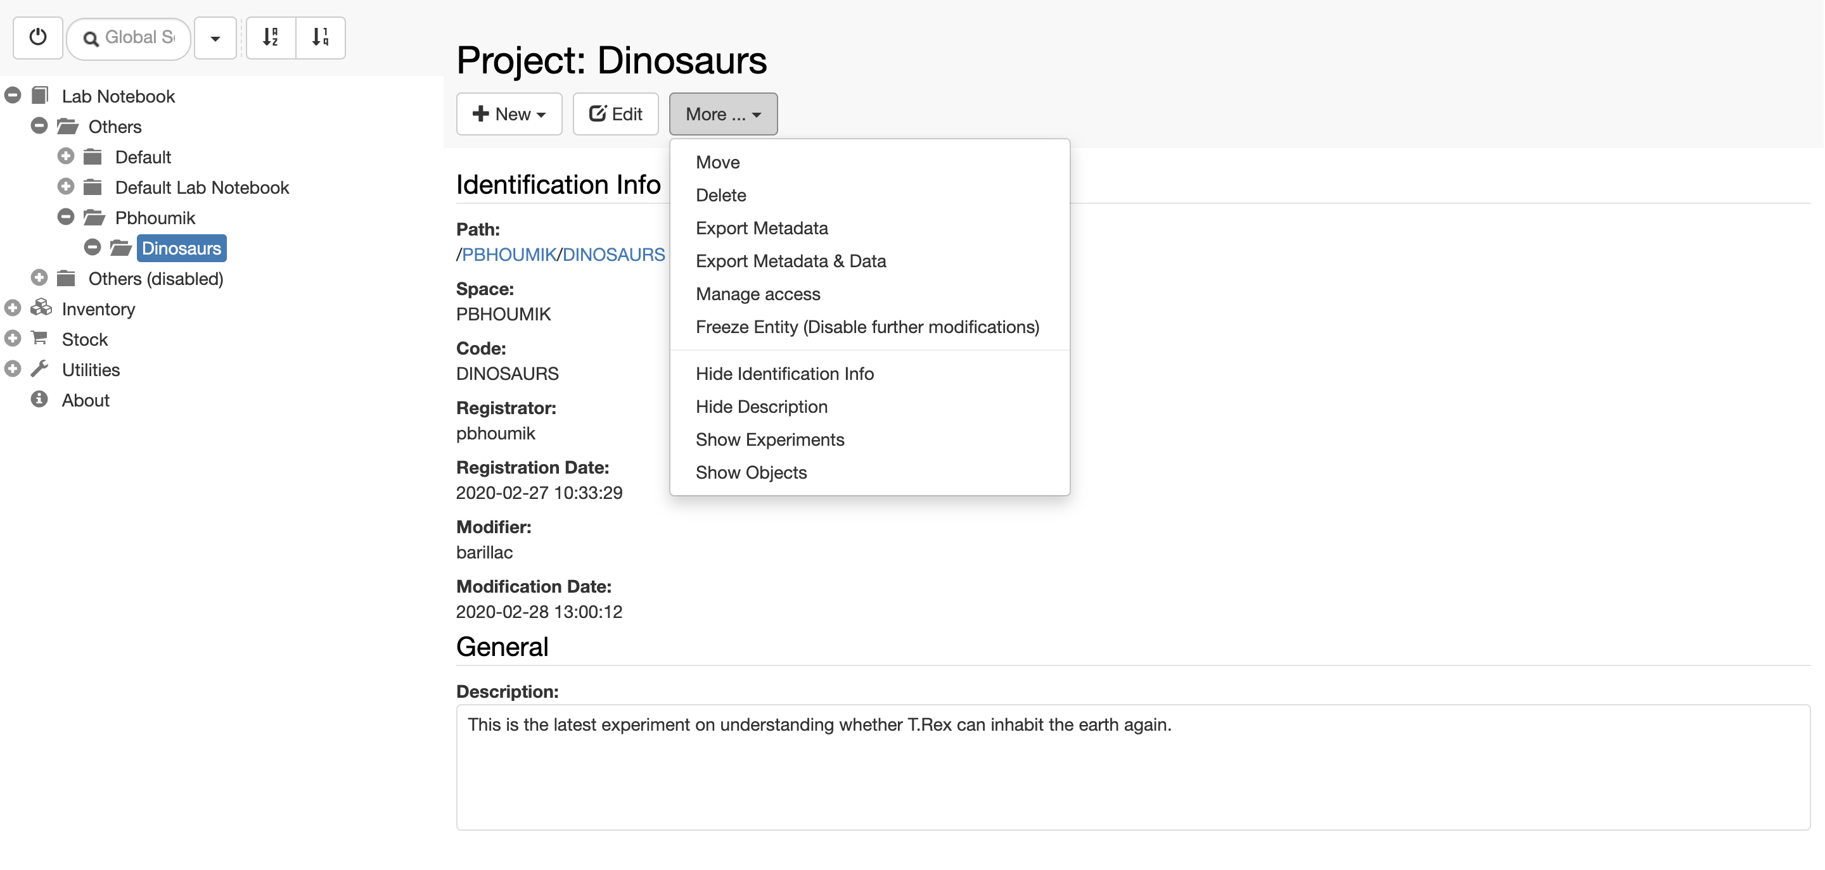Toggle Show Experiments option
Screen dimensions: 1825x870
[769, 439]
